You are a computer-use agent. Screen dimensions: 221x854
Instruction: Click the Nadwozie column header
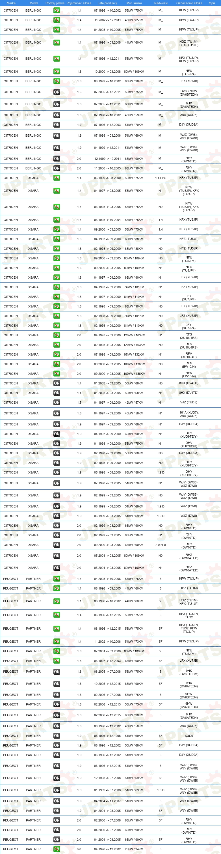161,3
